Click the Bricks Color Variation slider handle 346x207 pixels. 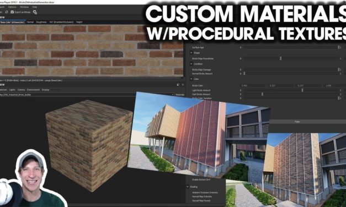338,98
